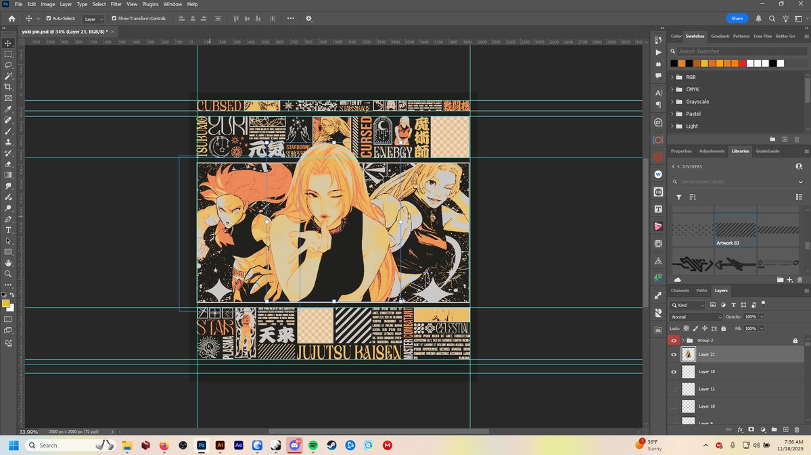Select the Zoom tool
The width and height of the screenshot is (811, 455).
click(8, 274)
